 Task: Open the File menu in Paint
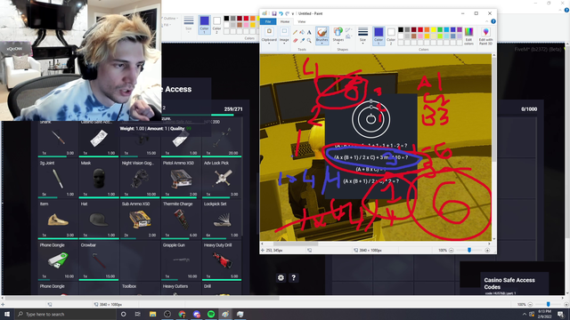point(268,21)
